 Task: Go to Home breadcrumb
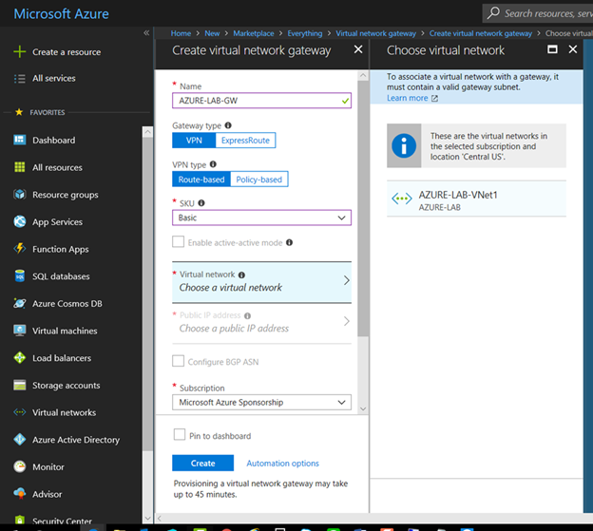click(x=181, y=33)
